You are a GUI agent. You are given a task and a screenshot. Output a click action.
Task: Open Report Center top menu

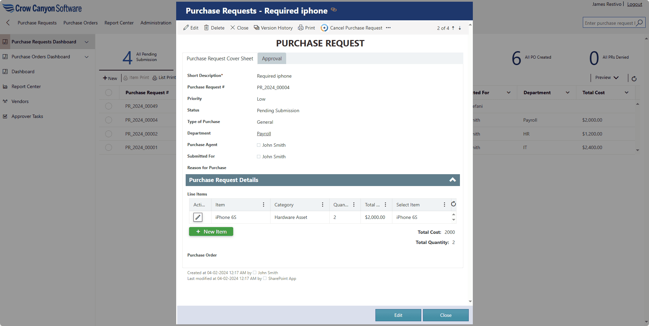click(x=119, y=23)
